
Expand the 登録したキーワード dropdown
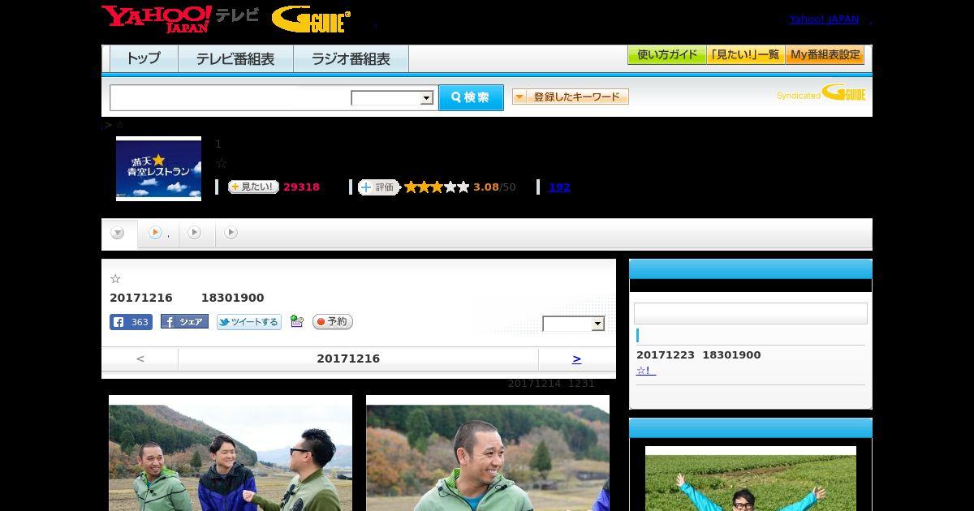[571, 97]
